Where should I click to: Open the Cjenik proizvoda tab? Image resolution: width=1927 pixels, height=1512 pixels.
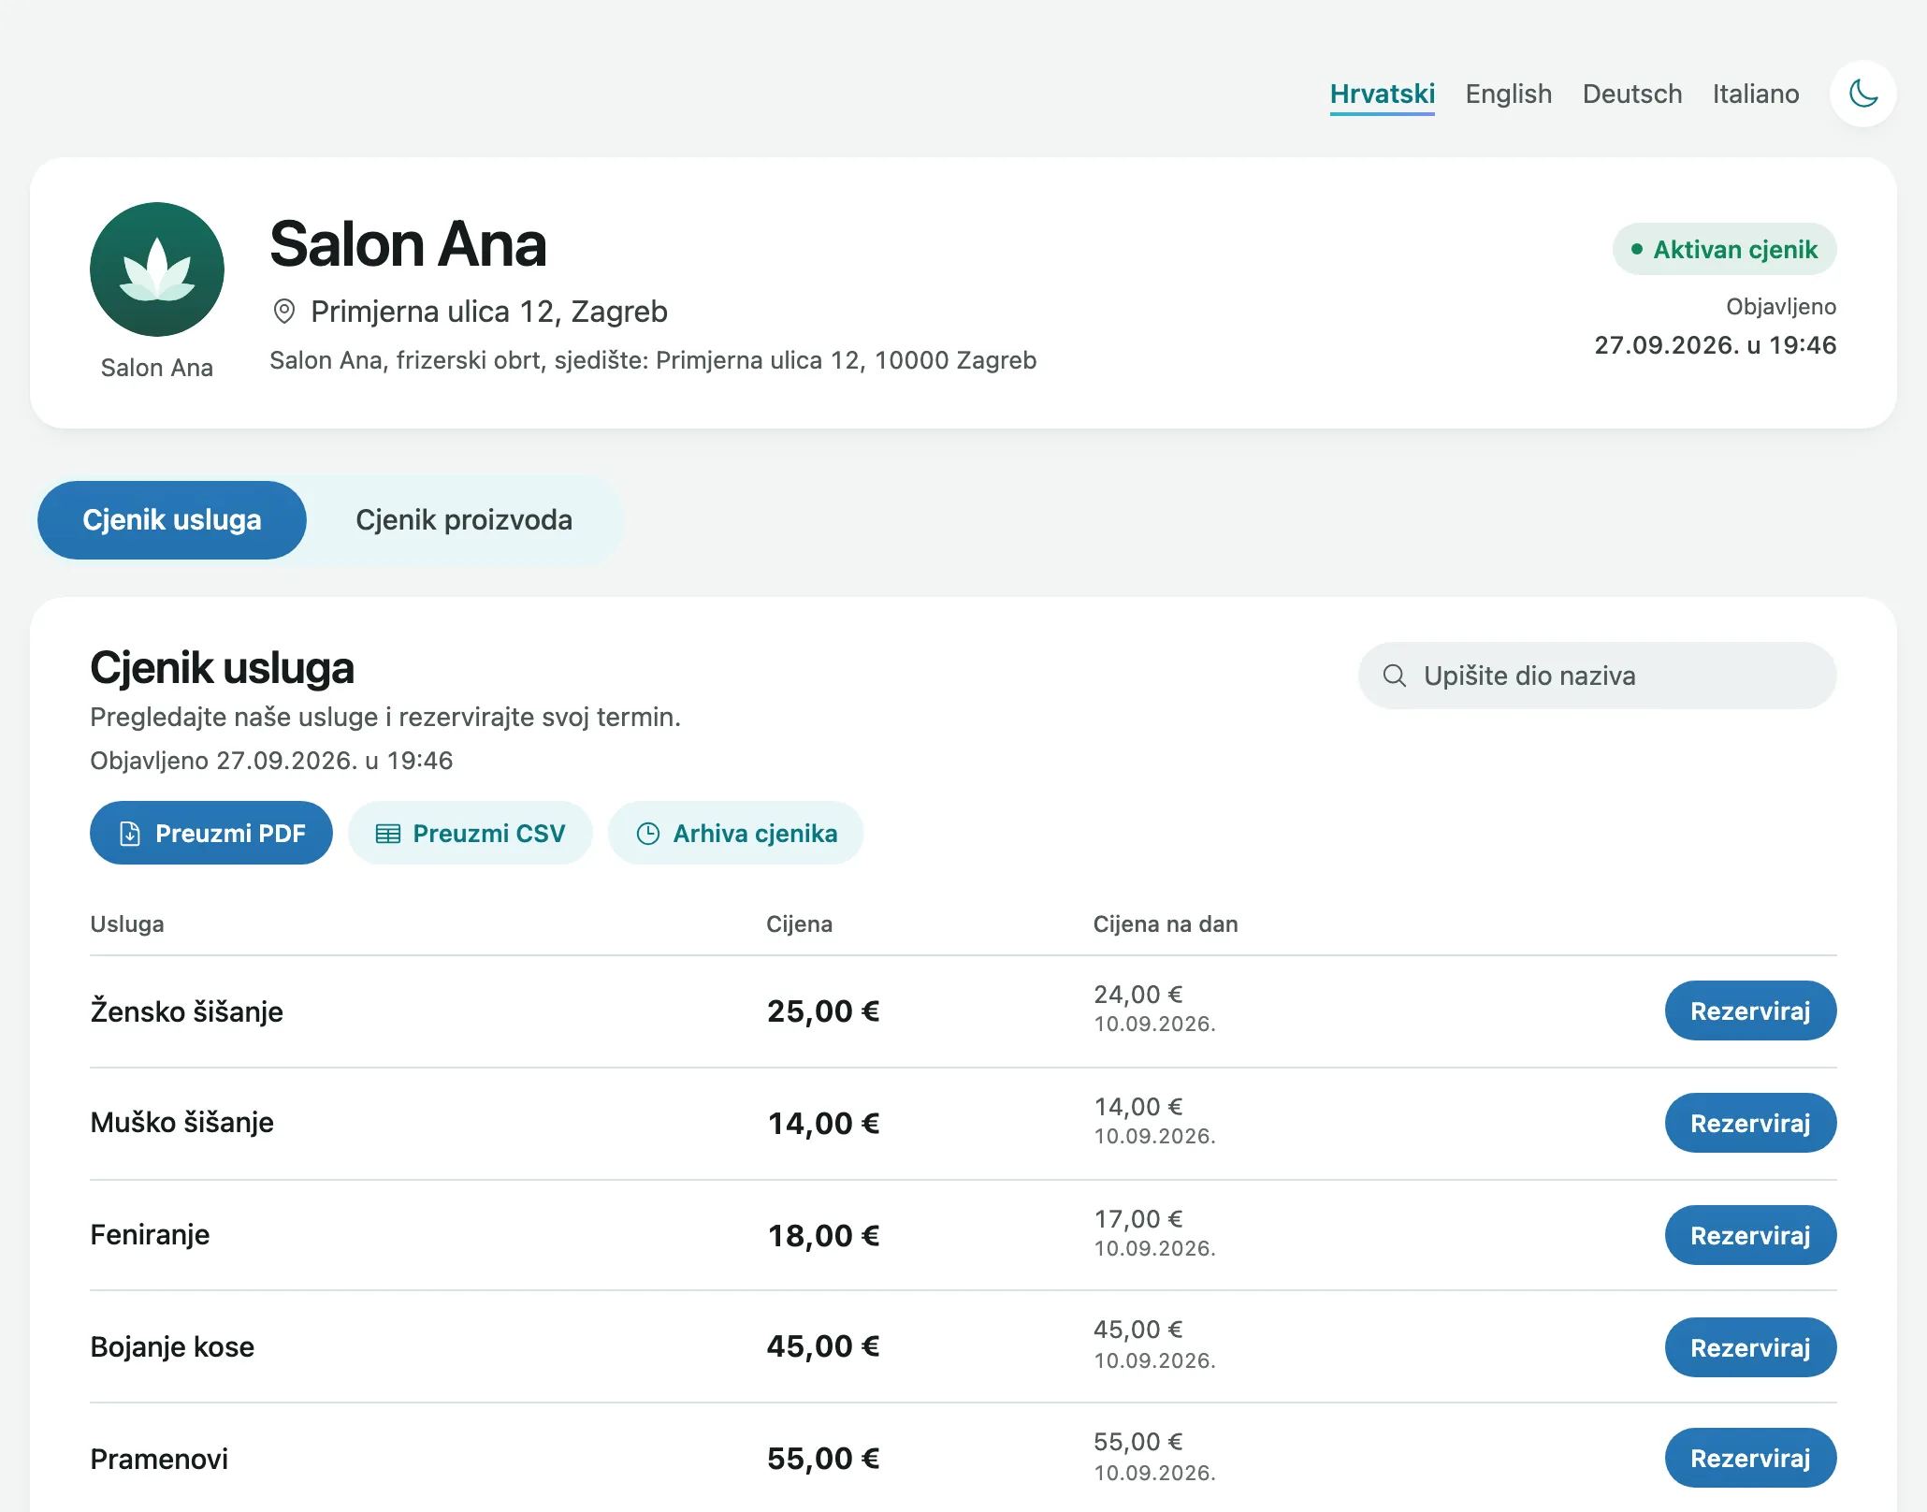(464, 520)
